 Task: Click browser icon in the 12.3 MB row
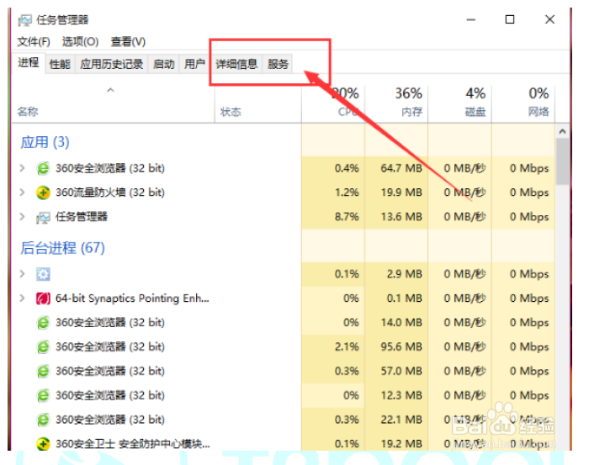pyautogui.click(x=43, y=395)
